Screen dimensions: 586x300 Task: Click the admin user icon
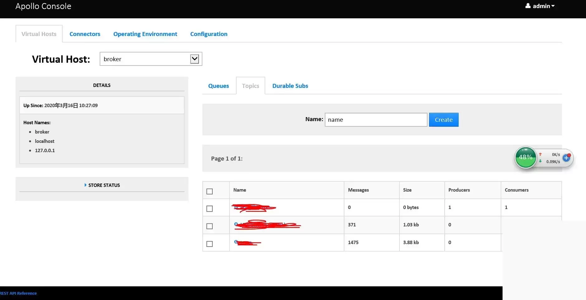point(528,6)
